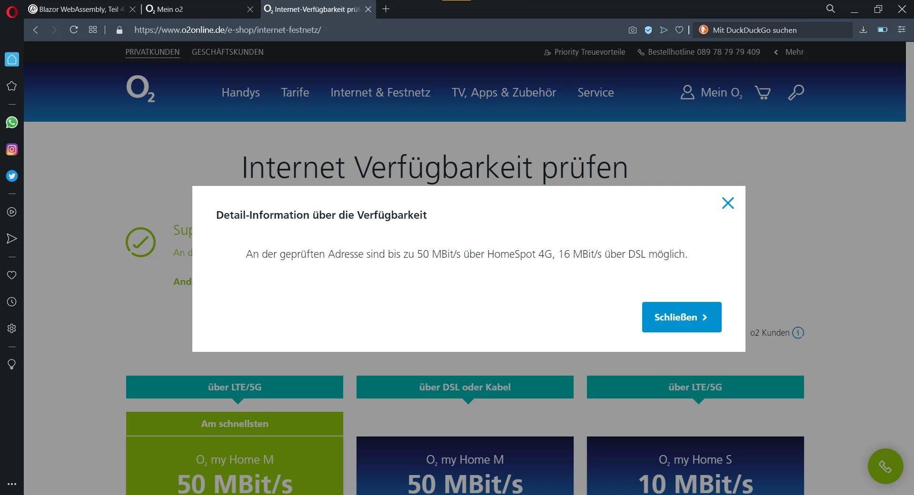Select the Am schnellsten my Home M card
Image resolution: width=914 pixels, height=495 pixels.
(235, 454)
